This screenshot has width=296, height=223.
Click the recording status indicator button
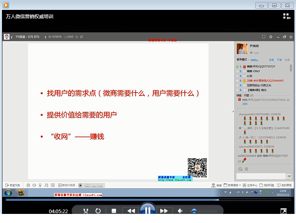pyautogui.click(x=92, y=185)
